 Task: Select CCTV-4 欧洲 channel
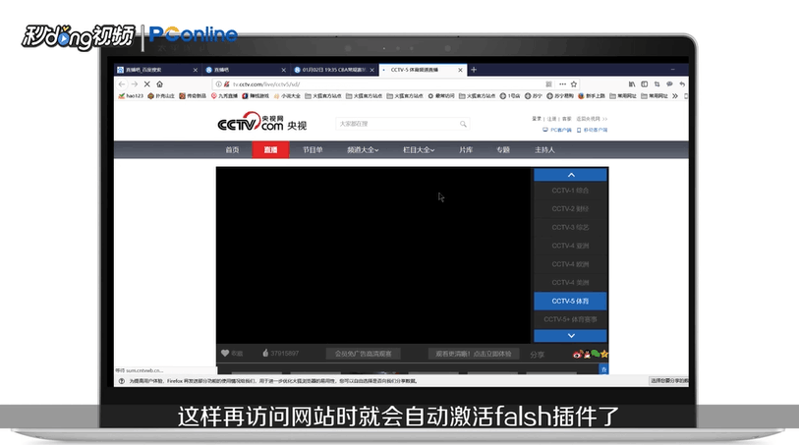pos(570,263)
